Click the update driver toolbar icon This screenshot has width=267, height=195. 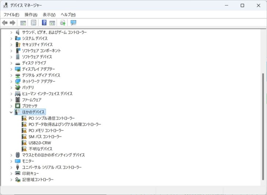(x=63, y=23)
